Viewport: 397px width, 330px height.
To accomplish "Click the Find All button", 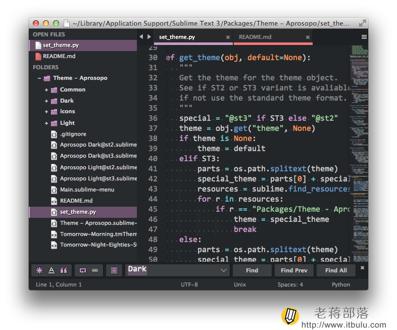I will pyautogui.click(x=336, y=270).
